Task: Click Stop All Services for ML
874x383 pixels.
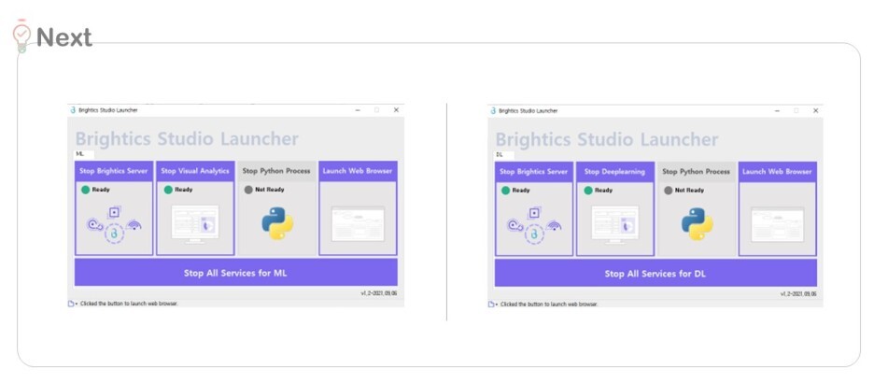Action: [236, 273]
